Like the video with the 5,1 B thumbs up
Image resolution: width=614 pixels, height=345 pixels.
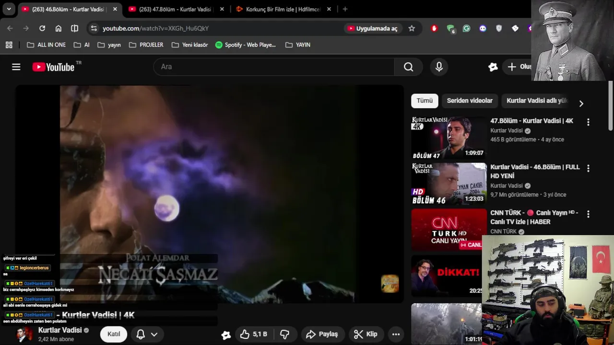254,334
